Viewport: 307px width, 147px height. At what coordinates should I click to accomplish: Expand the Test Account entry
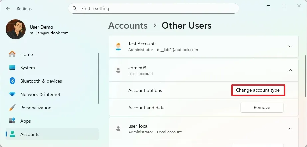(x=290, y=46)
